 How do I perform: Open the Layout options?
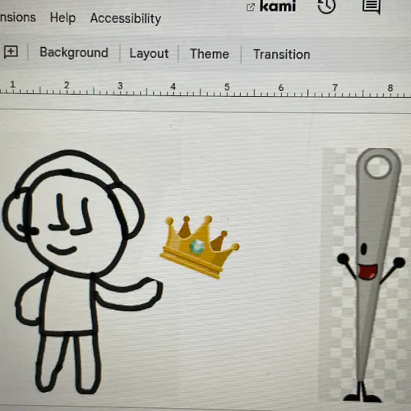coord(149,54)
